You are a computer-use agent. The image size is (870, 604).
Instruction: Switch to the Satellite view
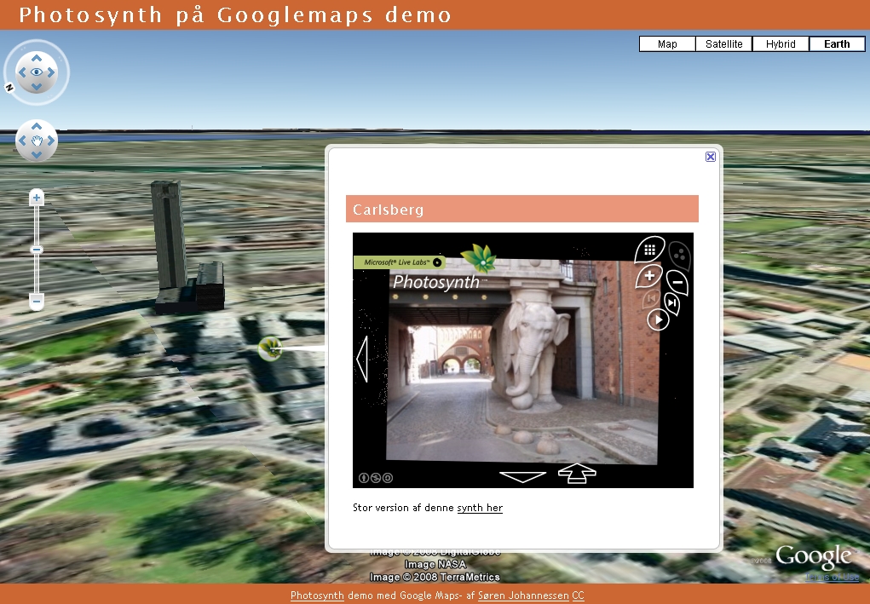click(x=724, y=43)
